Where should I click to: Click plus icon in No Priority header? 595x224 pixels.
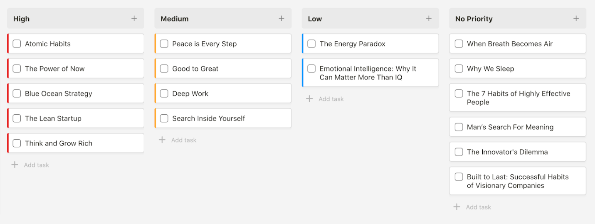tap(576, 18)
